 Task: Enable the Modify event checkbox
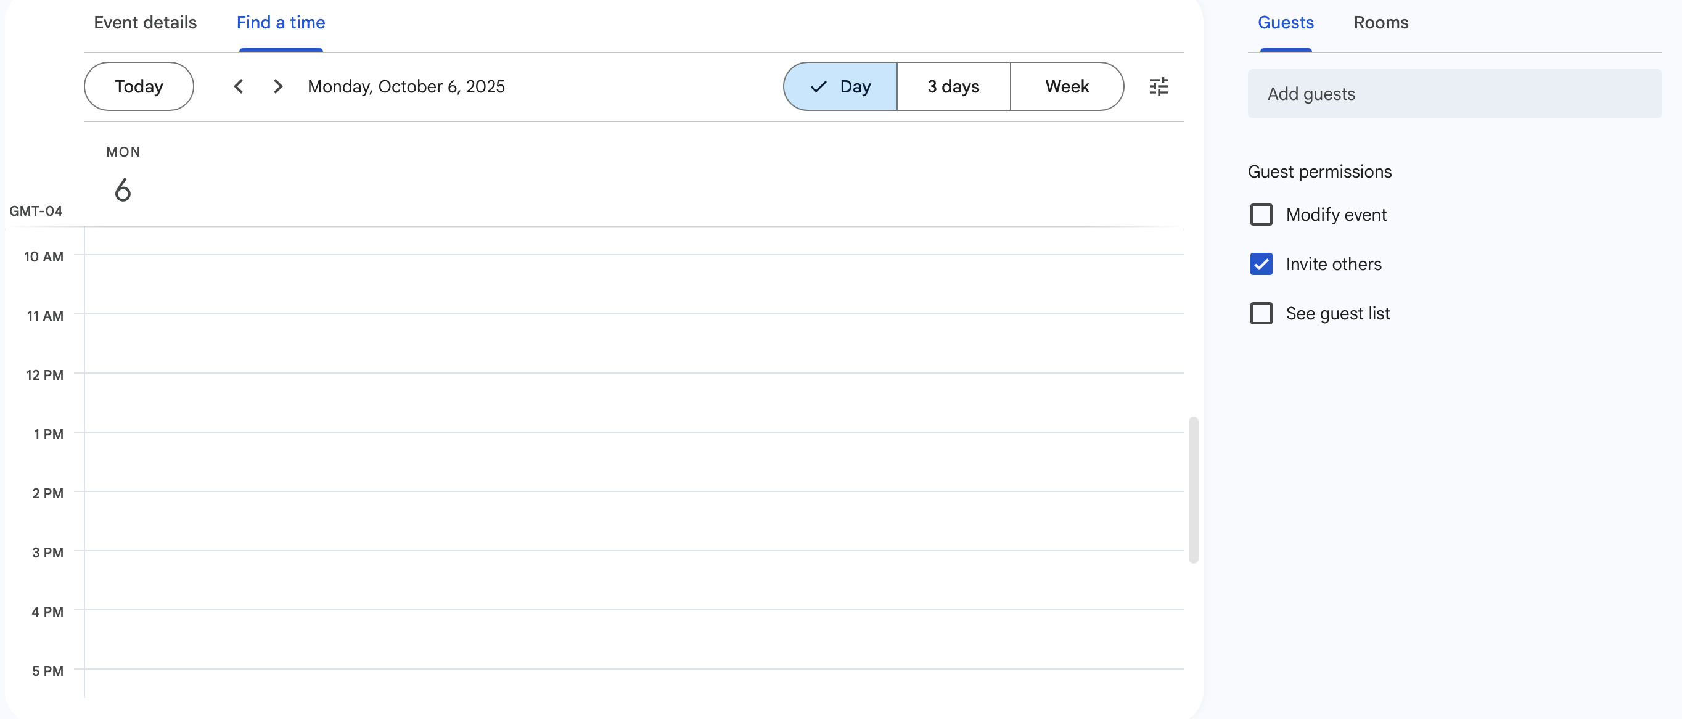(1261, 215)
